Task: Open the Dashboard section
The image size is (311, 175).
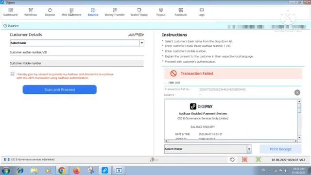Action: (11, 12)
